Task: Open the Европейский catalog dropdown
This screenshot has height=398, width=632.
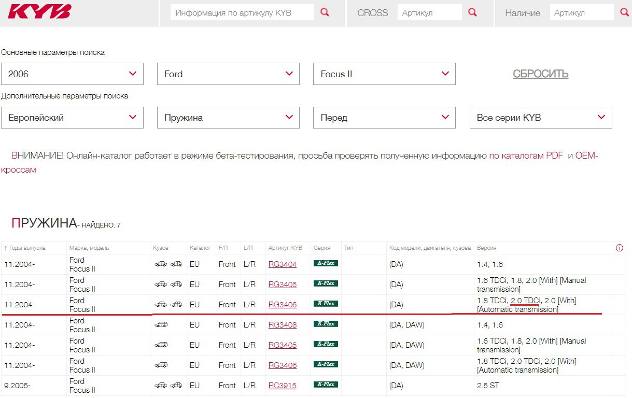Action: click(x=72, y=118)
